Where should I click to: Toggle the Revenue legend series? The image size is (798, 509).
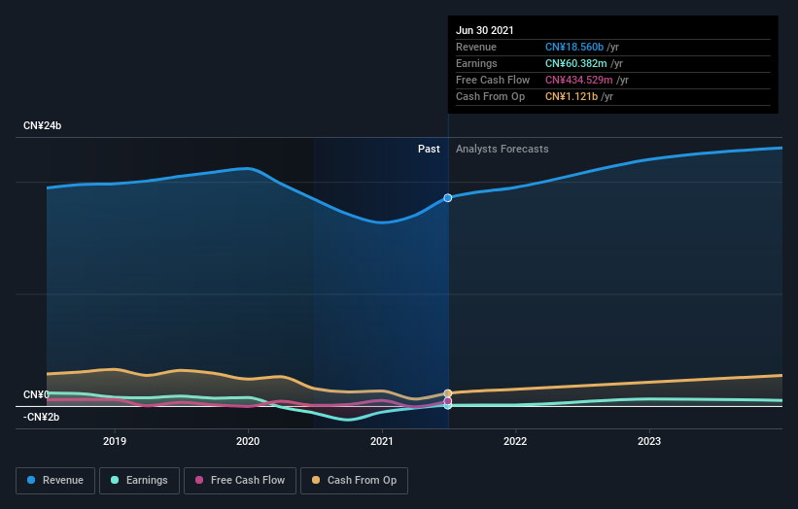pyautogui.click(x=55, y=481)
